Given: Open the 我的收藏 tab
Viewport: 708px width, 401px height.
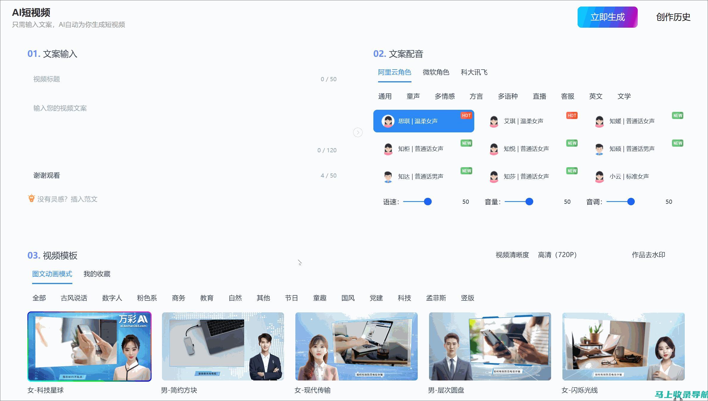Looking at the screenshot, I should click(97, 274).
